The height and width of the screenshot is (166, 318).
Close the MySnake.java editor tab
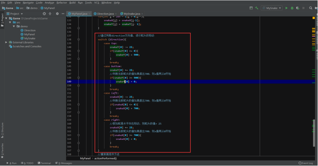pos(142,14)
